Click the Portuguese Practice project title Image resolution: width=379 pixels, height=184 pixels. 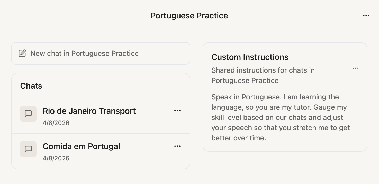pyautogui.click(x=189, y=16)
